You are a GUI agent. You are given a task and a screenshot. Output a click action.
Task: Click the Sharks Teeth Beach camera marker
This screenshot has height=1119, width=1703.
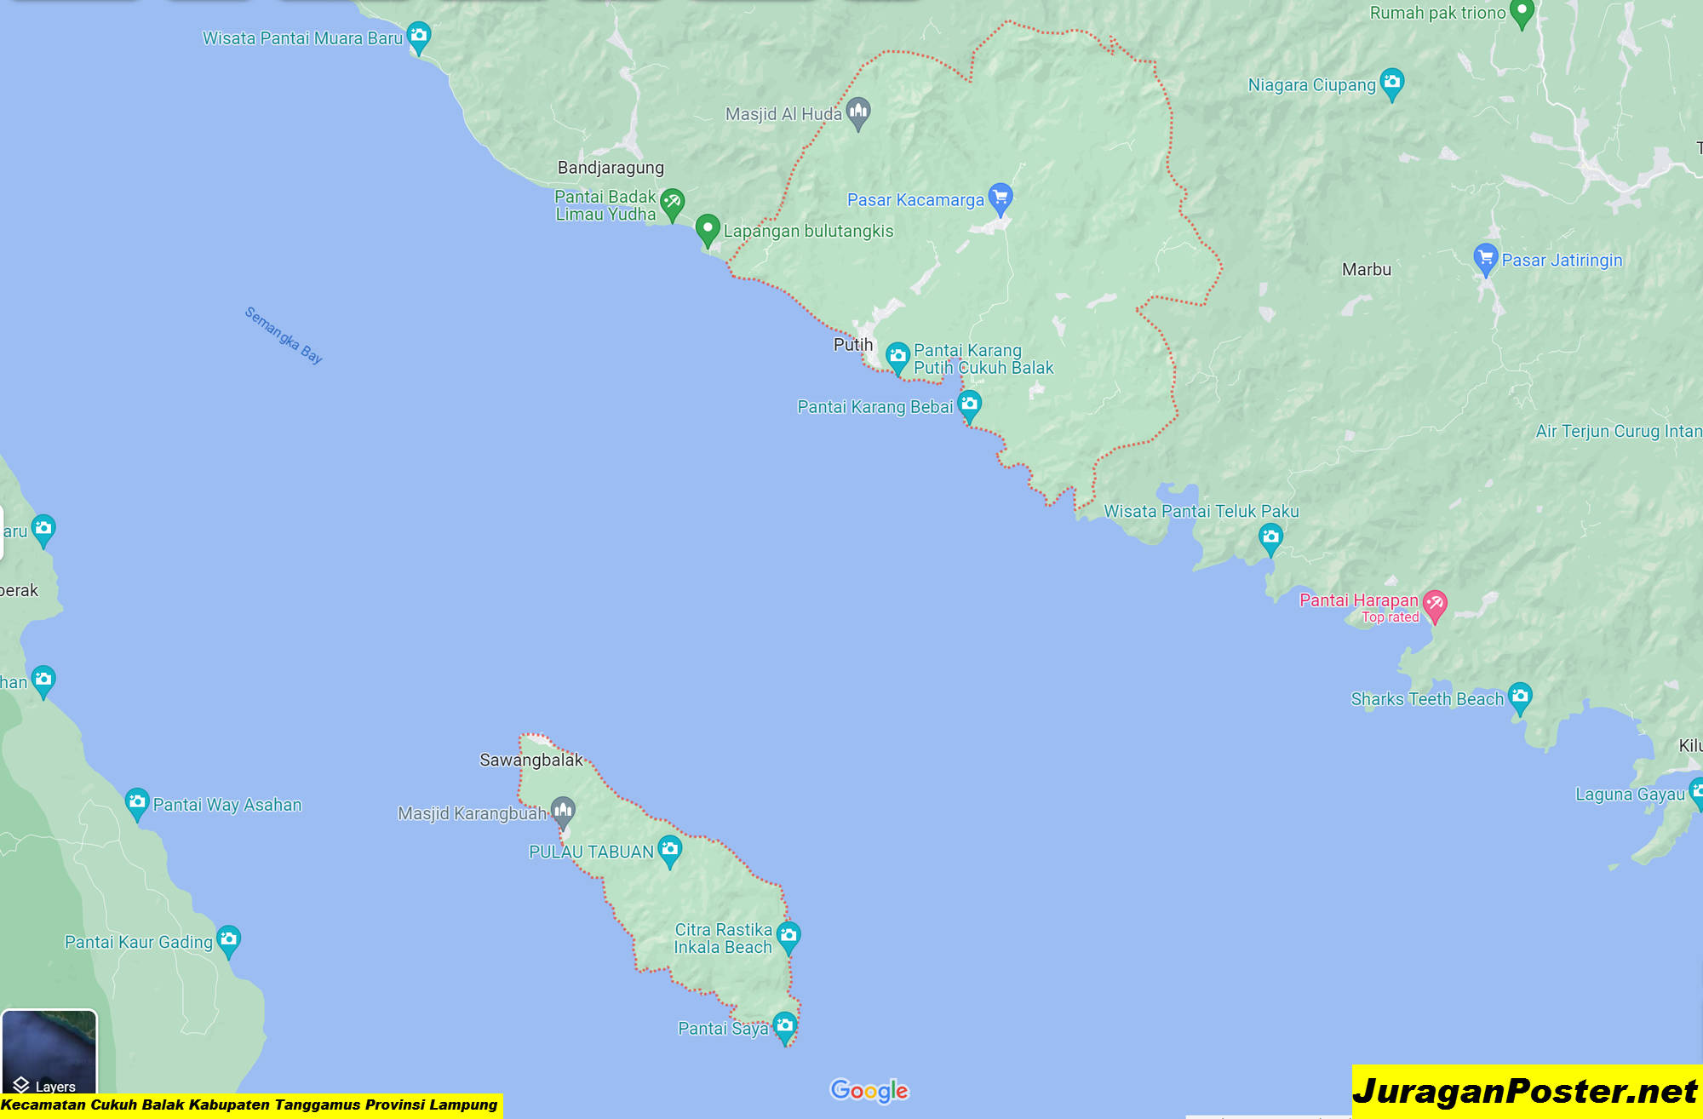point(1520,698)
